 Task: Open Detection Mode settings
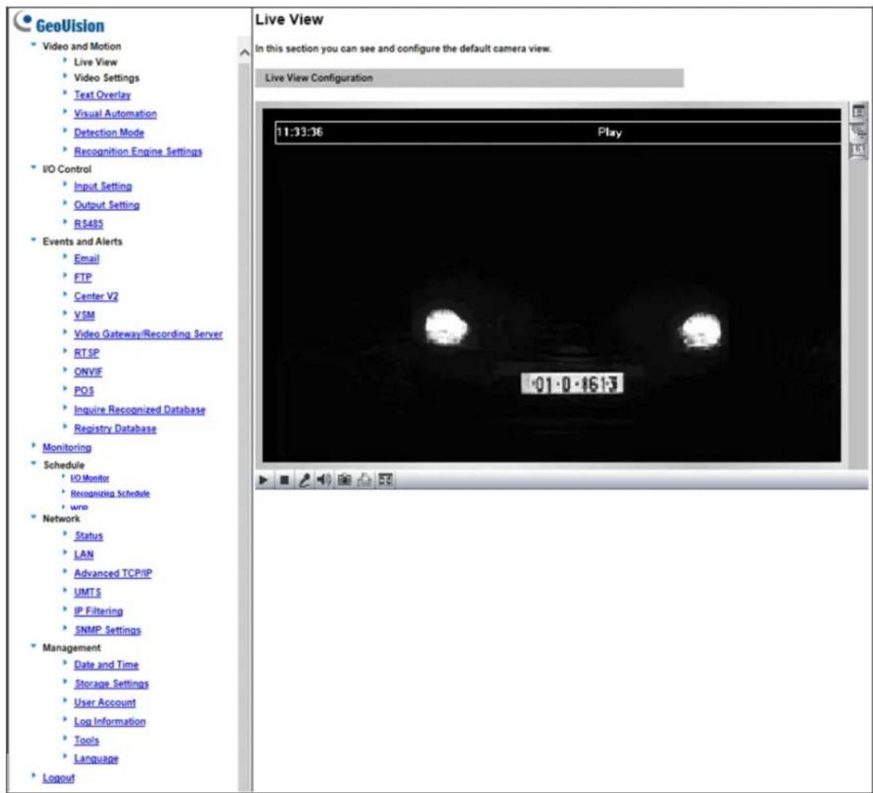pos(109,132)
